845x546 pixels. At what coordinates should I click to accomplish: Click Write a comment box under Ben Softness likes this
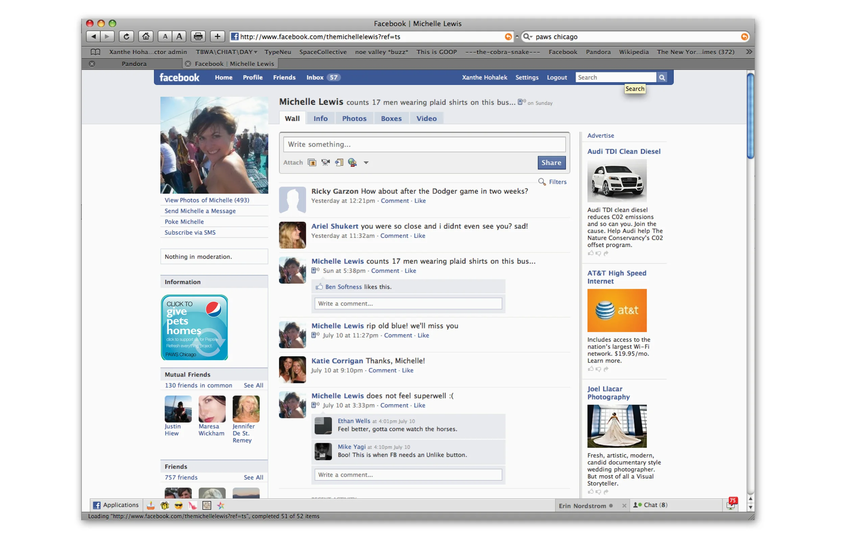[408, 304]
